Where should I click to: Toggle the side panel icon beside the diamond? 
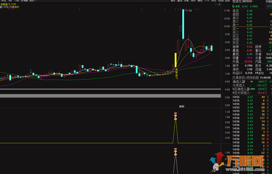(x=219, y=4)
